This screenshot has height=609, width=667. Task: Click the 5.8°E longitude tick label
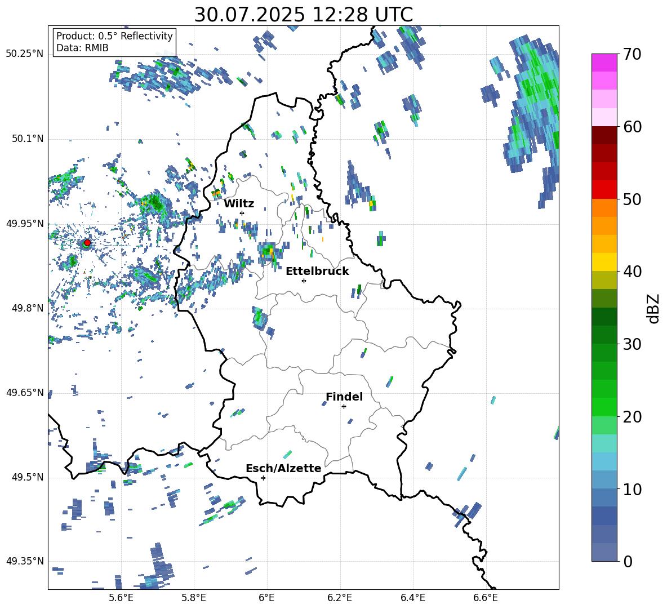194,598
